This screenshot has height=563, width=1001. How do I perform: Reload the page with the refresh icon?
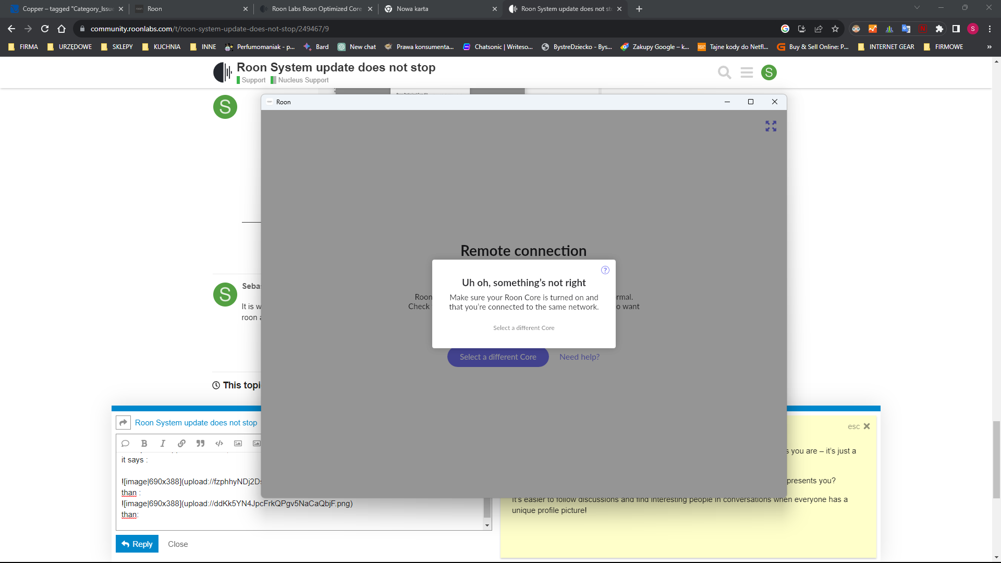click(45, 29)
